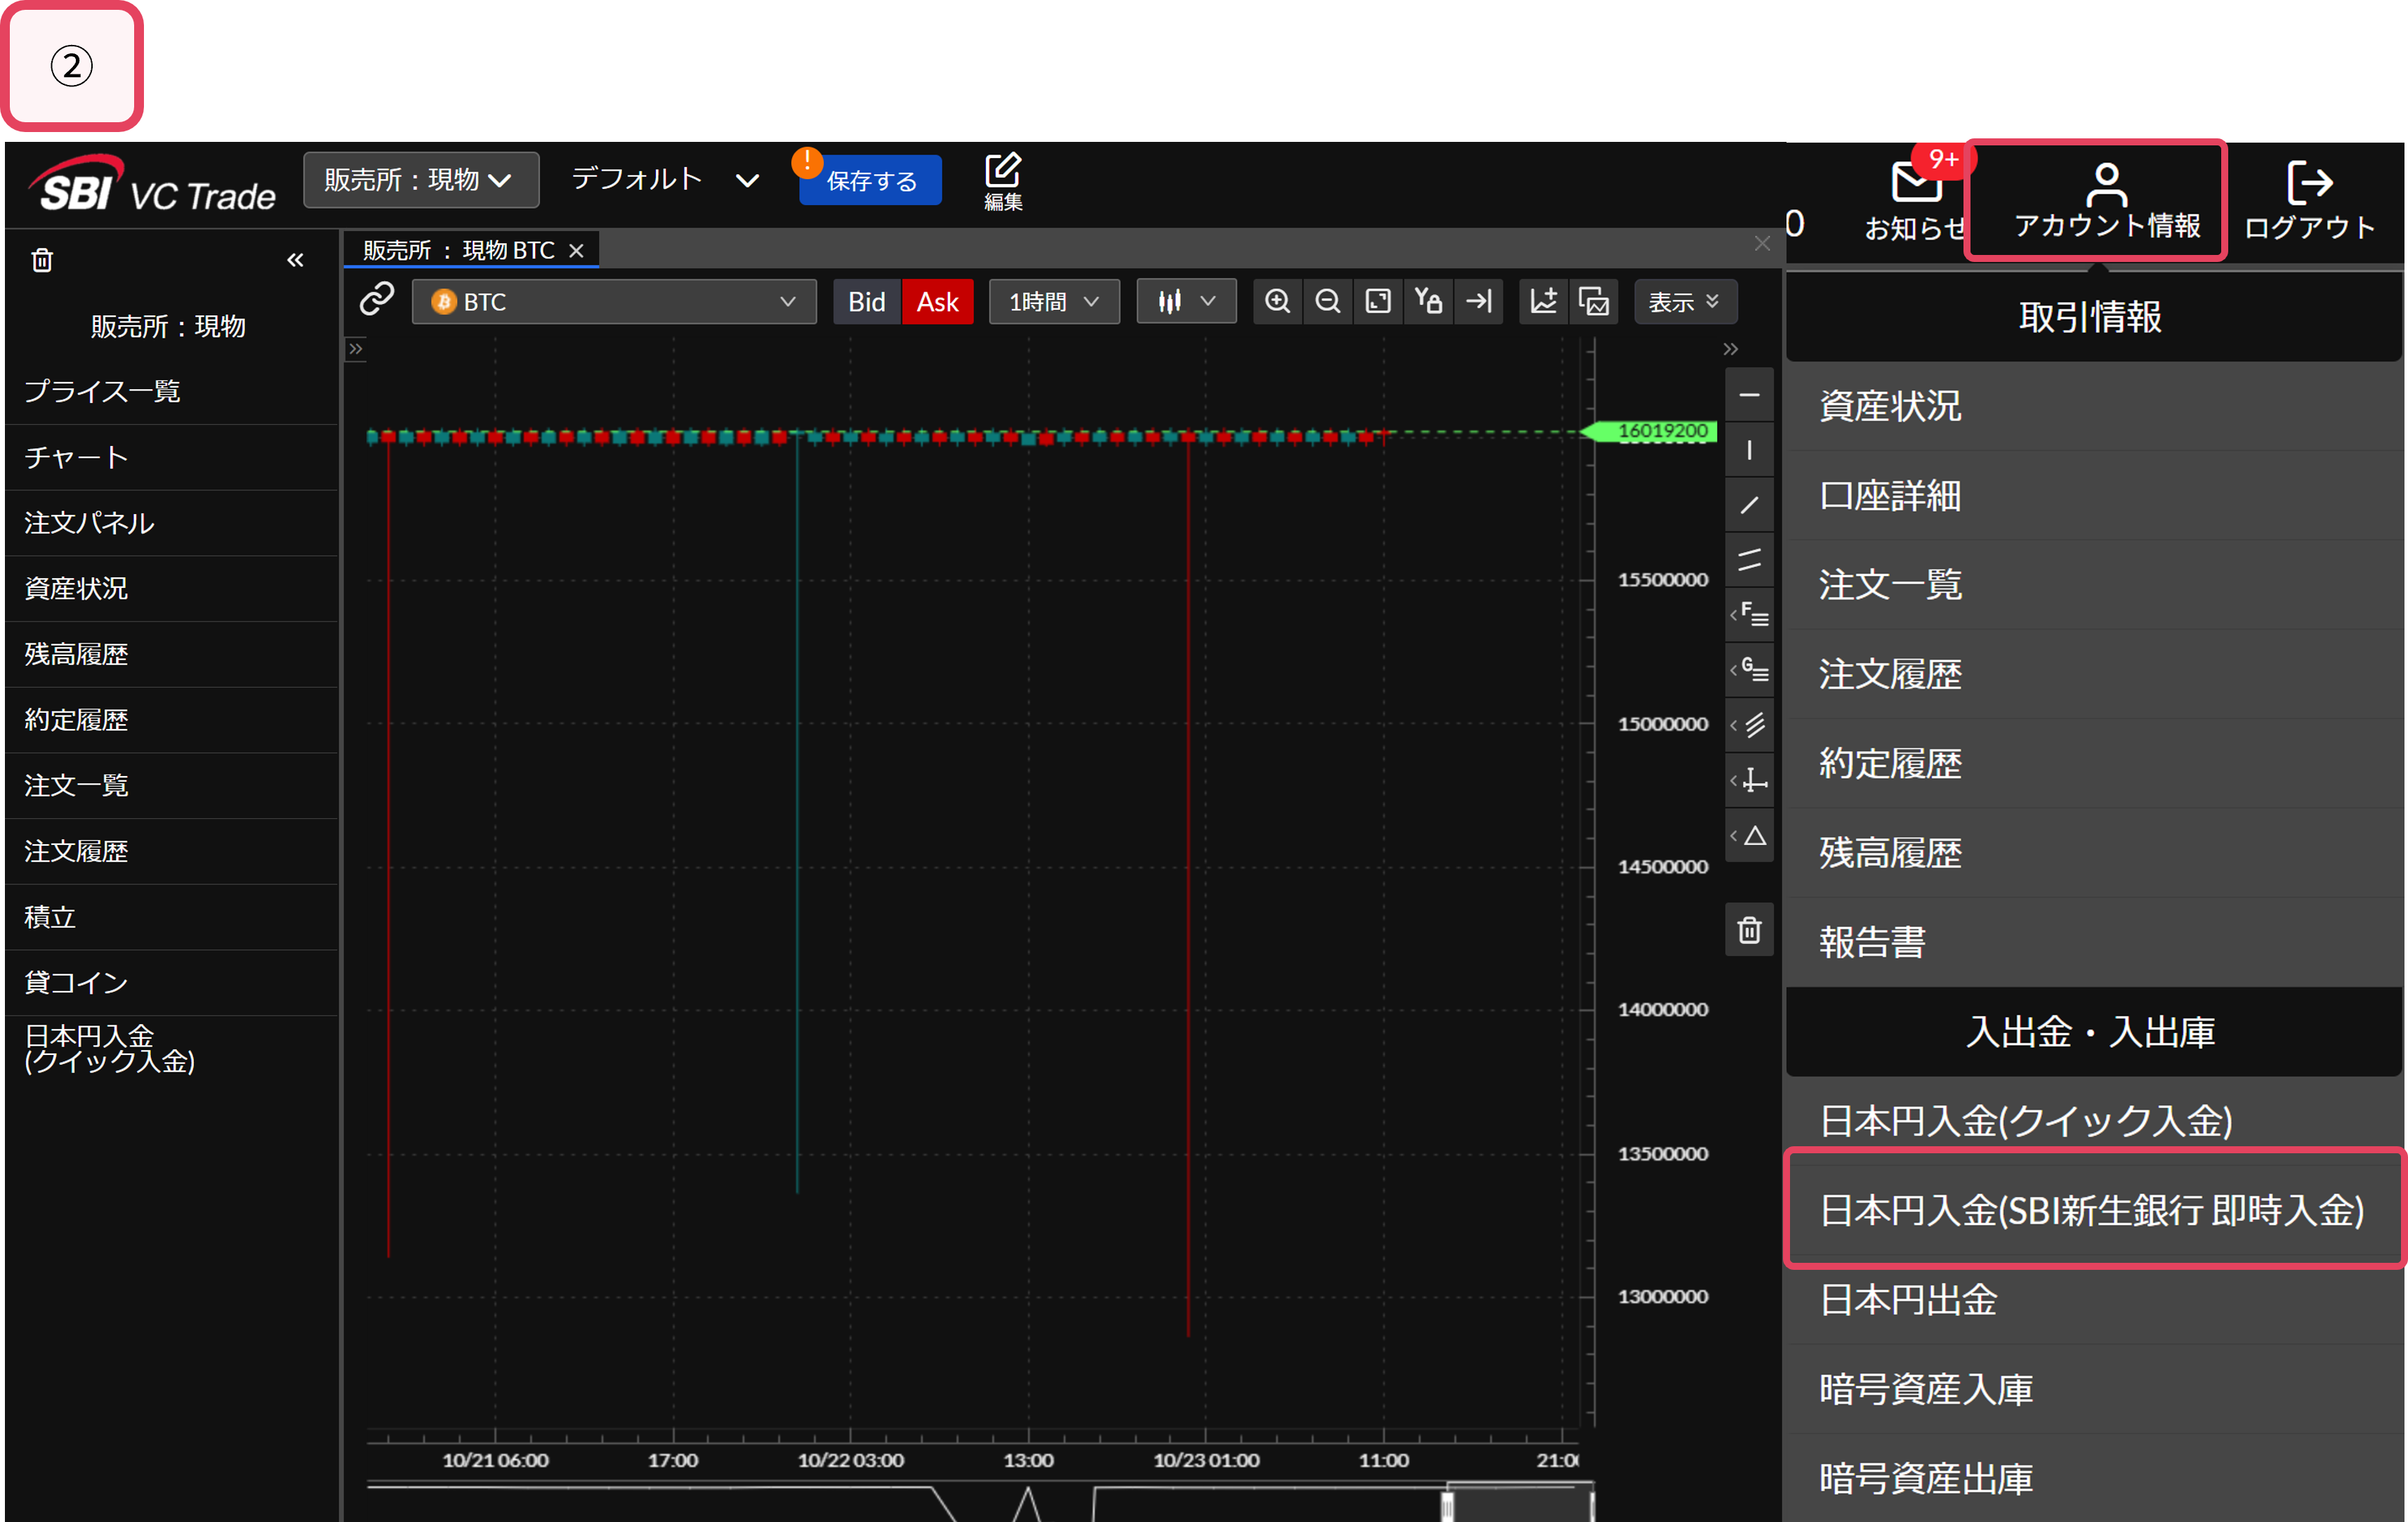Open 資産状況 in account info menu

click(x=2094, y=406)
